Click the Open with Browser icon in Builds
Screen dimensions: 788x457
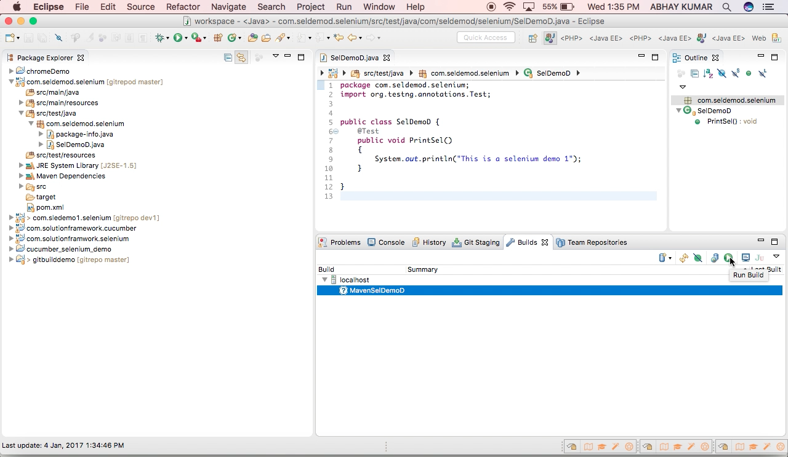715,258
